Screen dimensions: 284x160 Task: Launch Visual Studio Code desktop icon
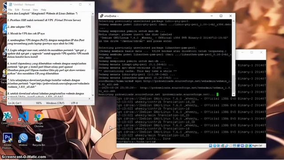point(24,119)
